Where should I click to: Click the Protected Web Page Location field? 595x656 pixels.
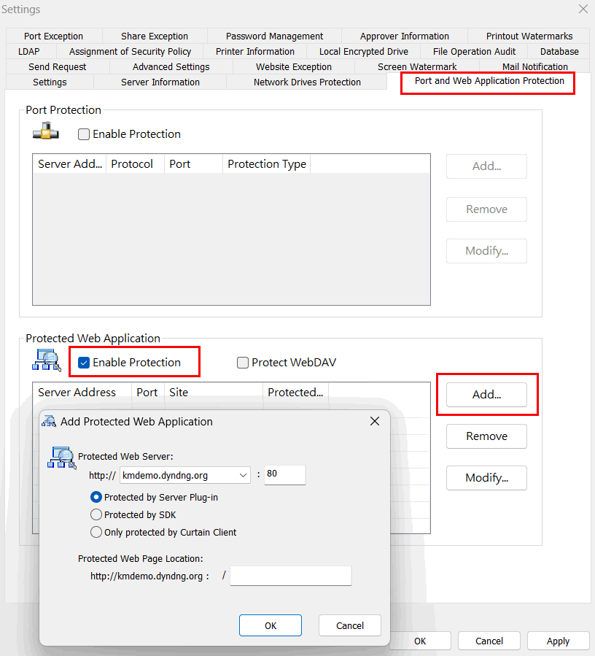291,576
